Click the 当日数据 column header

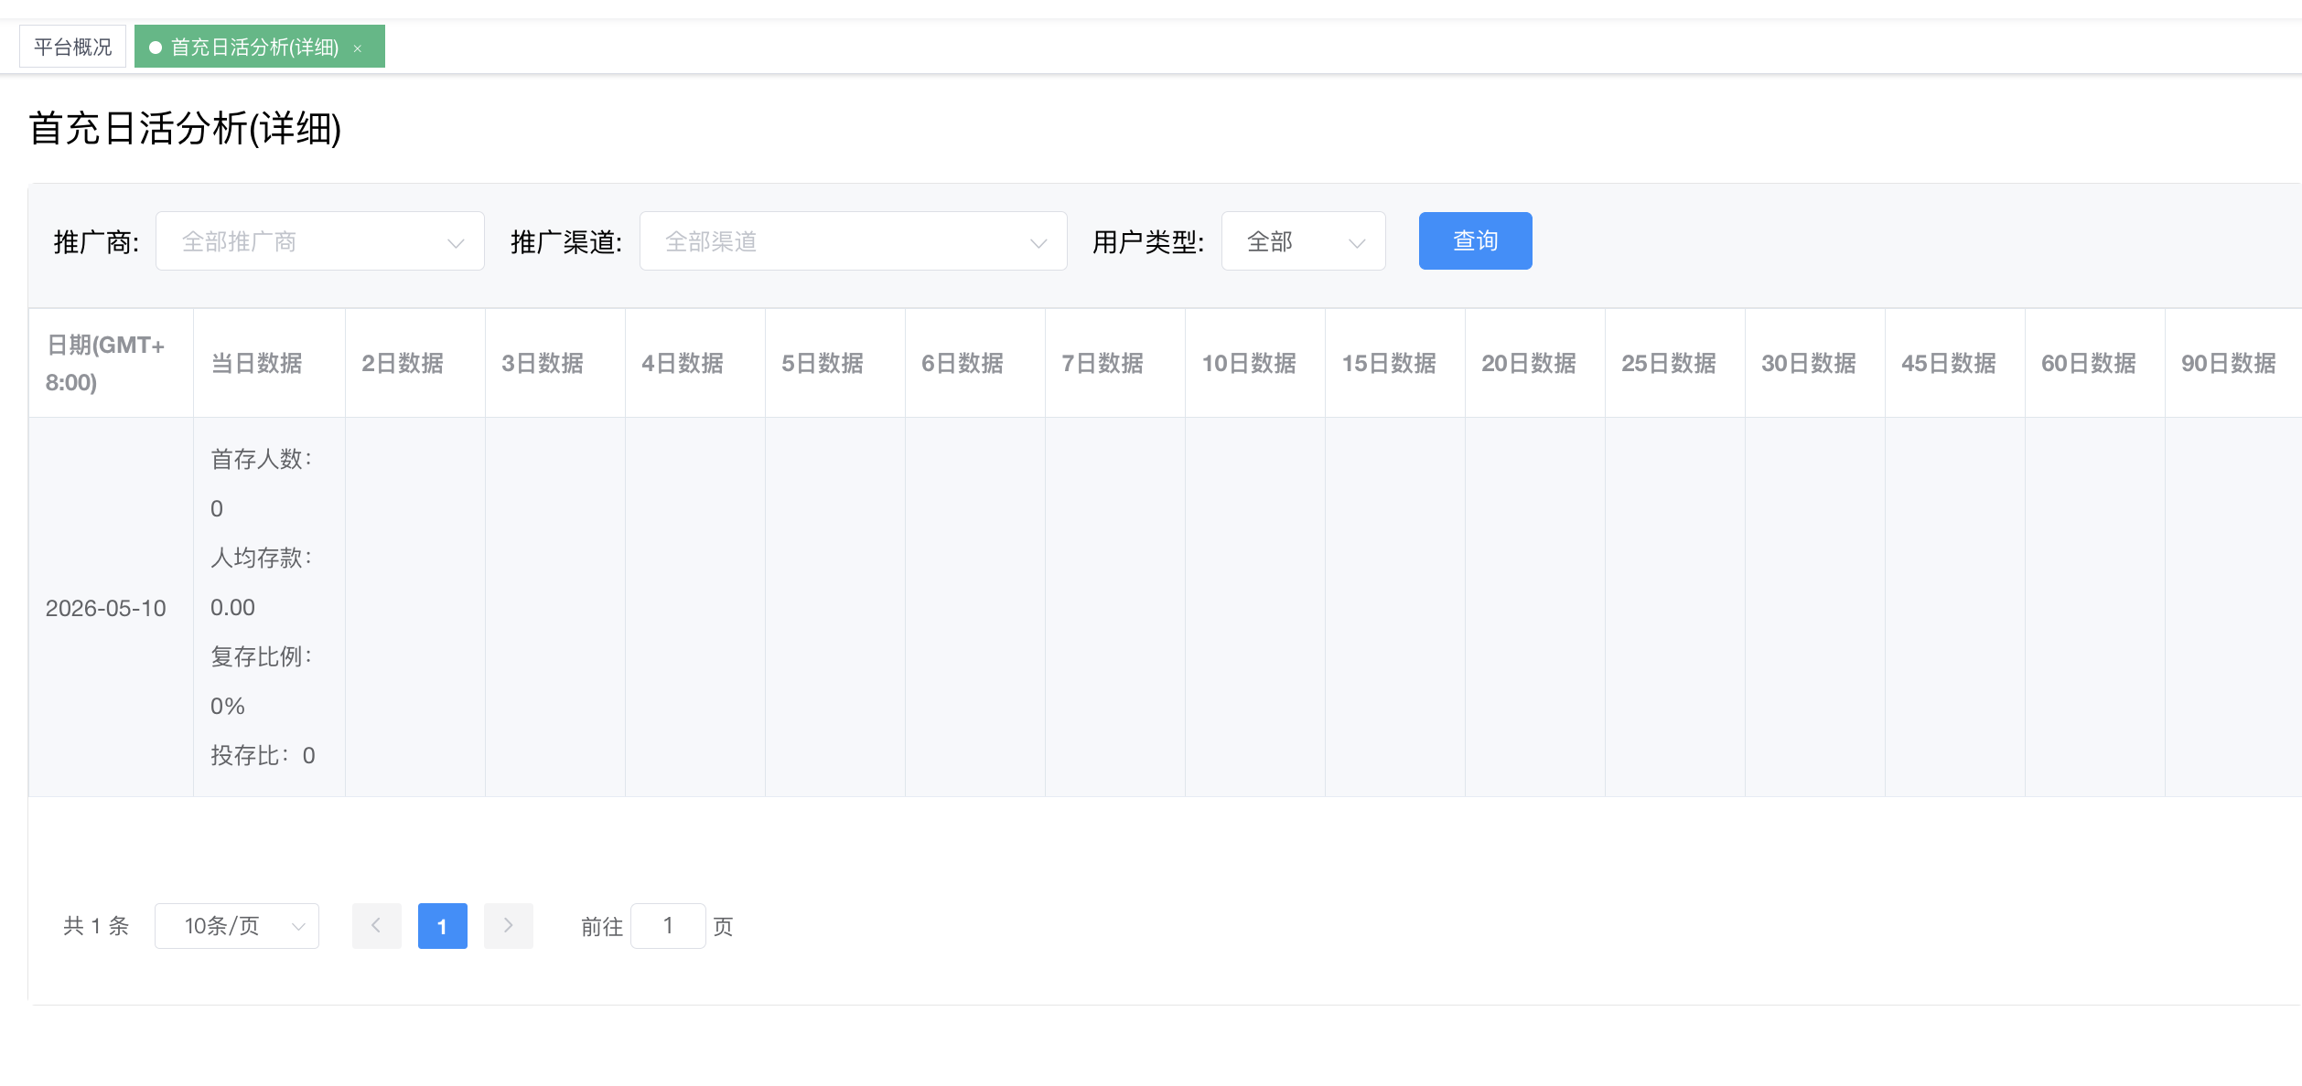pyautogui.click(x=269, y=364)
